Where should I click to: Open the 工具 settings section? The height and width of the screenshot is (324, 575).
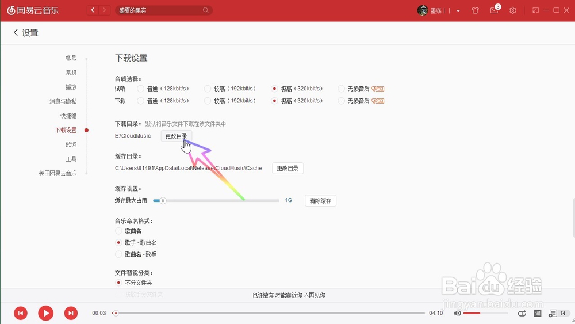71,159
